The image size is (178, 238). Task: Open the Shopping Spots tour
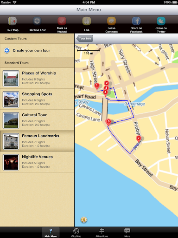[x=37, y=99]
